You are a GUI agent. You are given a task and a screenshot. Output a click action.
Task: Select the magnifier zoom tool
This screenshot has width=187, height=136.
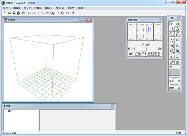click(x=177, y=57)
